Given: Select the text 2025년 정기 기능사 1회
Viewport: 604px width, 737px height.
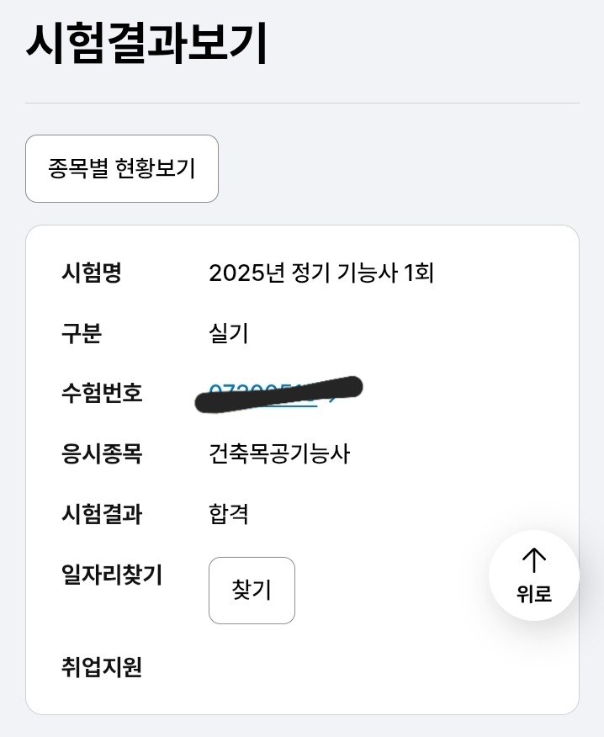Looking at the screenshot, I should [x=321, y=273].
